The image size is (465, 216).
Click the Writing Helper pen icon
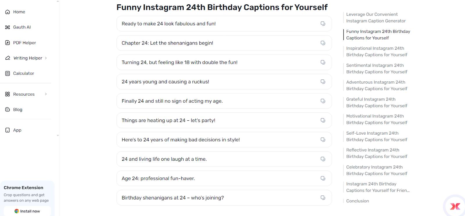click(7, 58)
